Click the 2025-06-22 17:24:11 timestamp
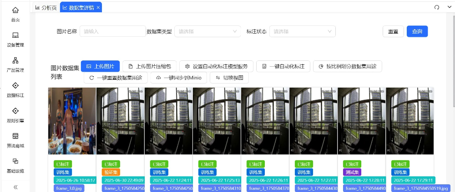The image size is (455, 192). [x=171, y=180]
